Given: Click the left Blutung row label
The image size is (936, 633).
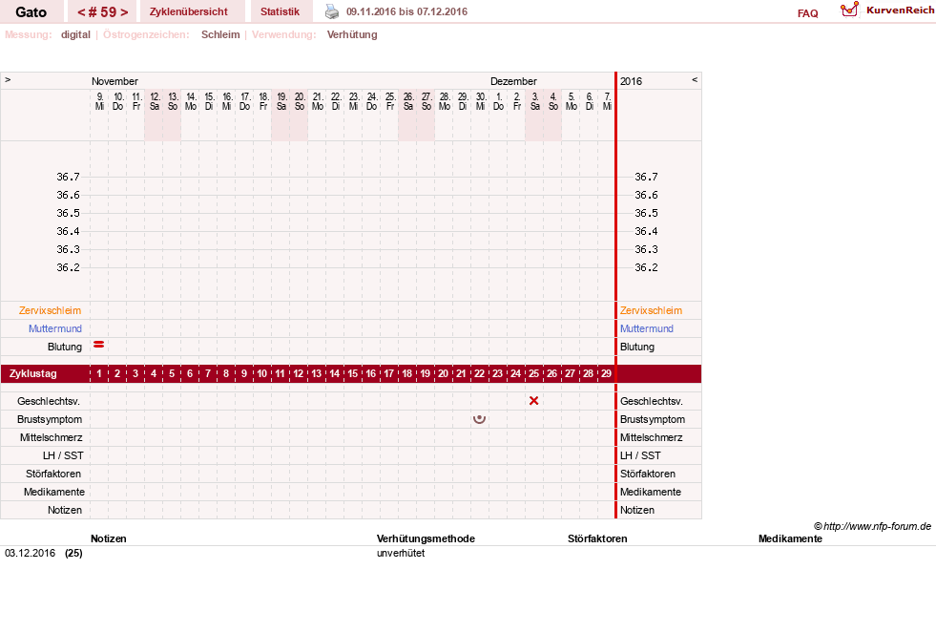Looking at the screenshot, I should (x=65, y=347).
